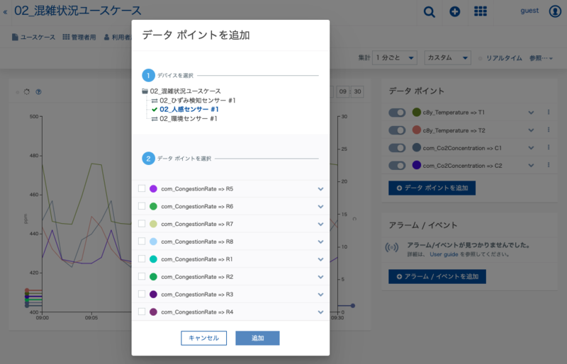This screenshot has width=567, height=364.
Task: Toggle the com_Co2Concentration C1 switch
Action: point(397,148)
